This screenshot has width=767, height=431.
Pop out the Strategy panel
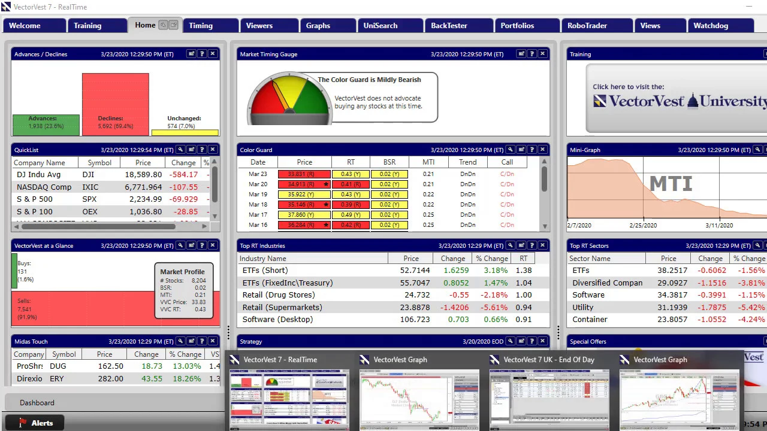[521, 341]
